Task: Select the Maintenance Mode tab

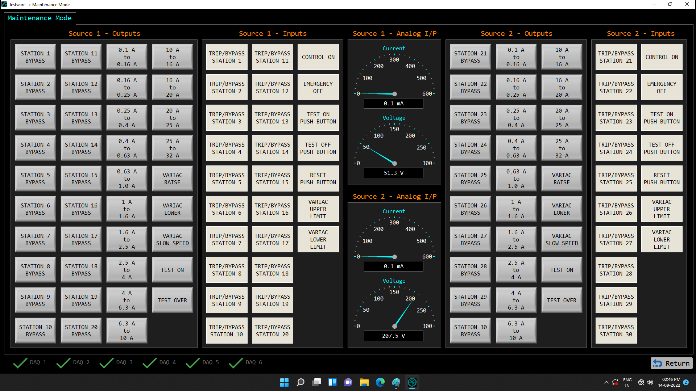Action: click(40, 18)
